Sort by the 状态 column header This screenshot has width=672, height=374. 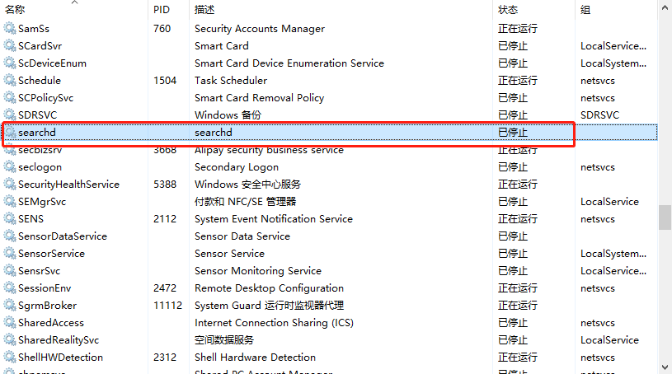pyautogui.click(x=508, y=10)
